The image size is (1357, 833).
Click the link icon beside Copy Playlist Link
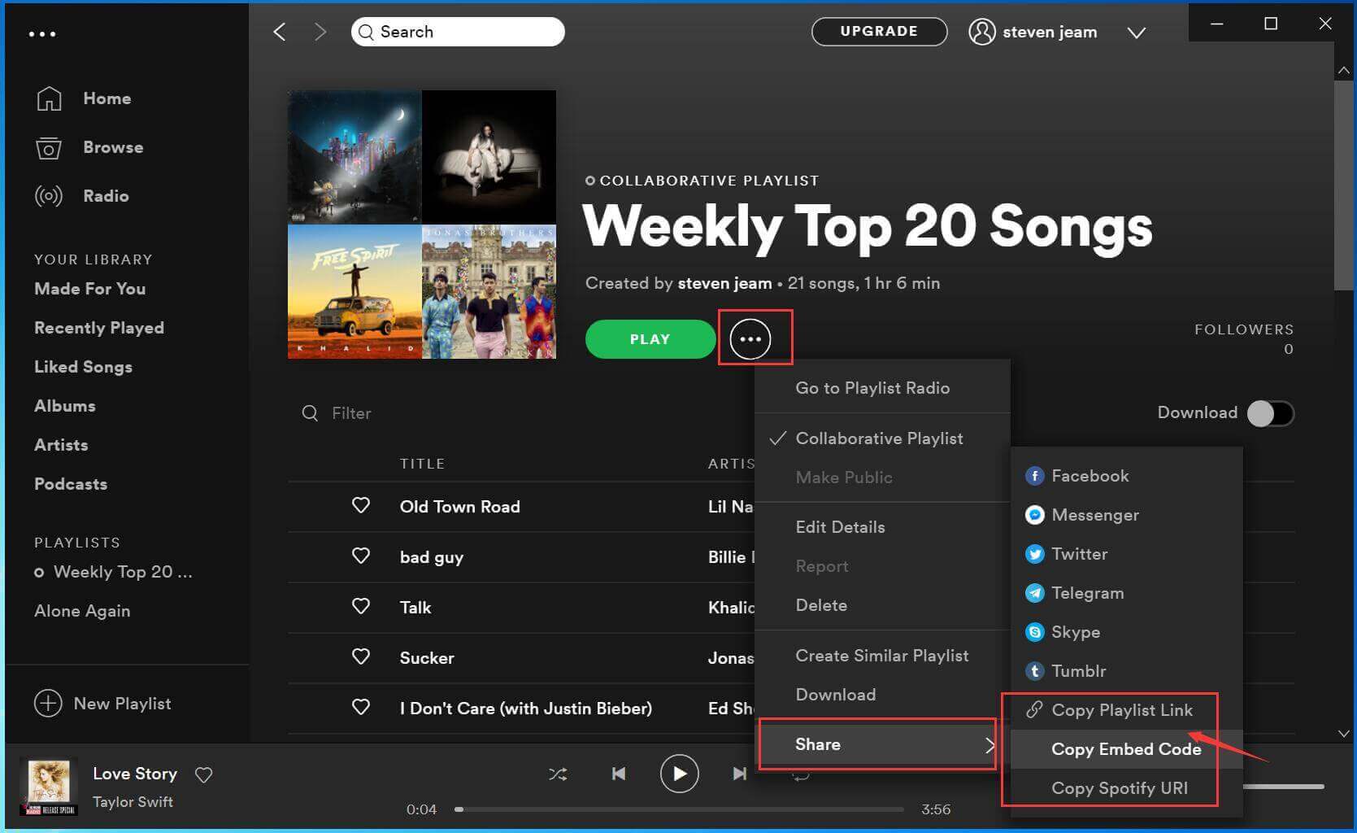(1034, 710)
